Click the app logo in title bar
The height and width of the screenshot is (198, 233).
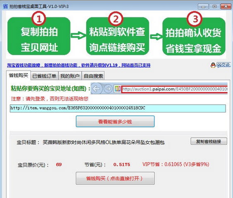point(5,6)
